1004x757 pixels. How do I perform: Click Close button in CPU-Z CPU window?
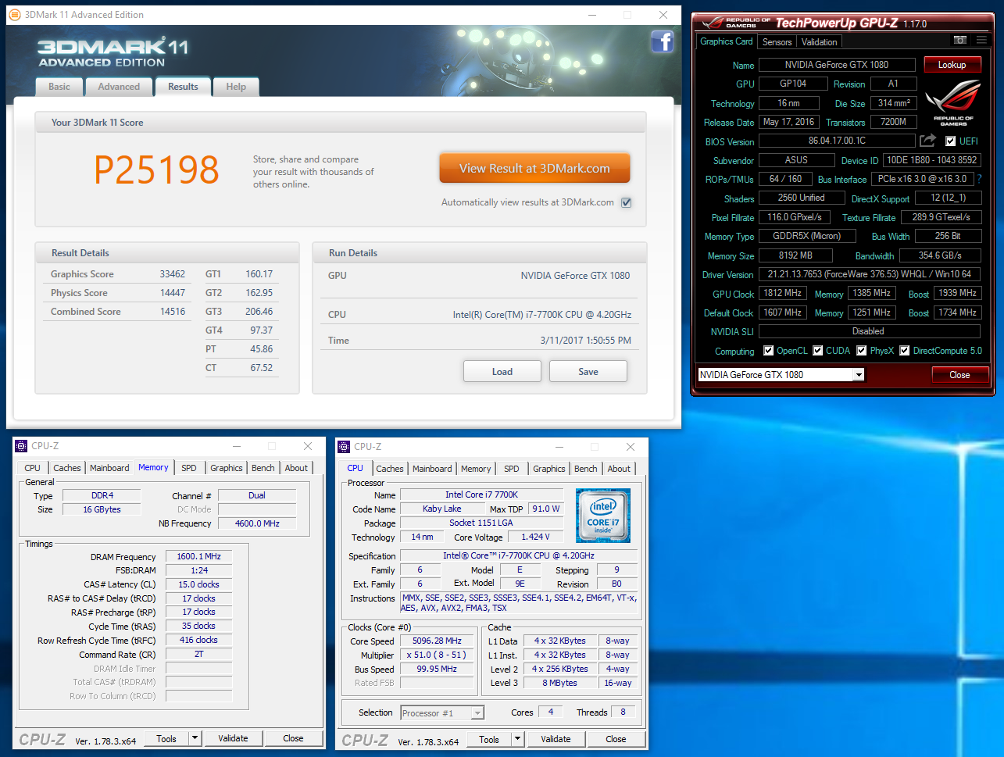(x=616, y=739)
